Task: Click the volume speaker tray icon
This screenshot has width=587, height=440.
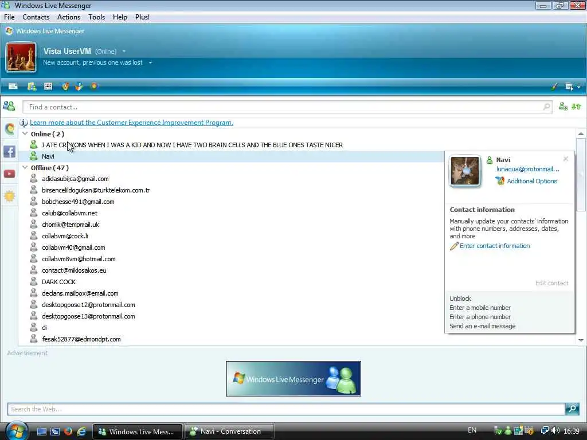Action: click(x=555, y=431)
